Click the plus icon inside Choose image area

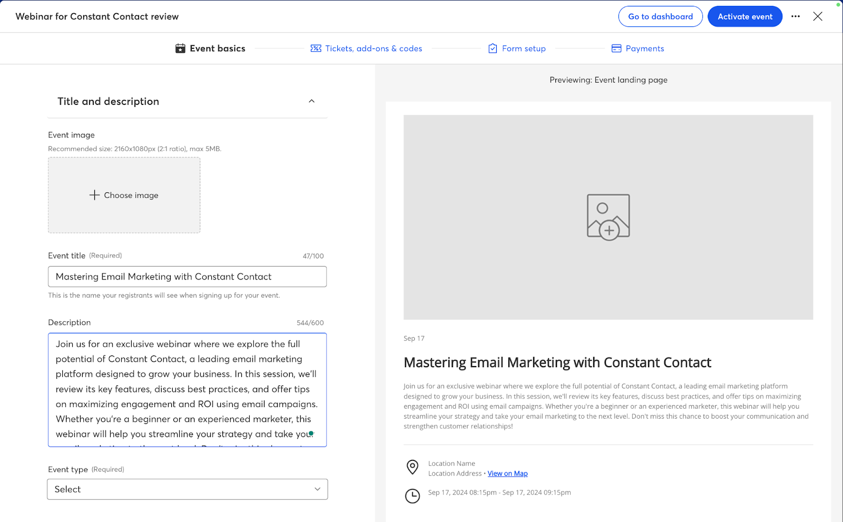click(94, 195)
